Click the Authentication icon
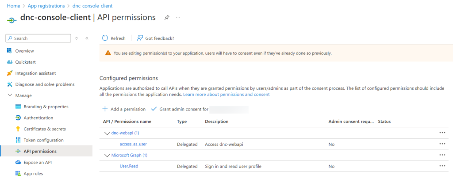Viewport: 453px width, 179px height. (x=18, y=118)
